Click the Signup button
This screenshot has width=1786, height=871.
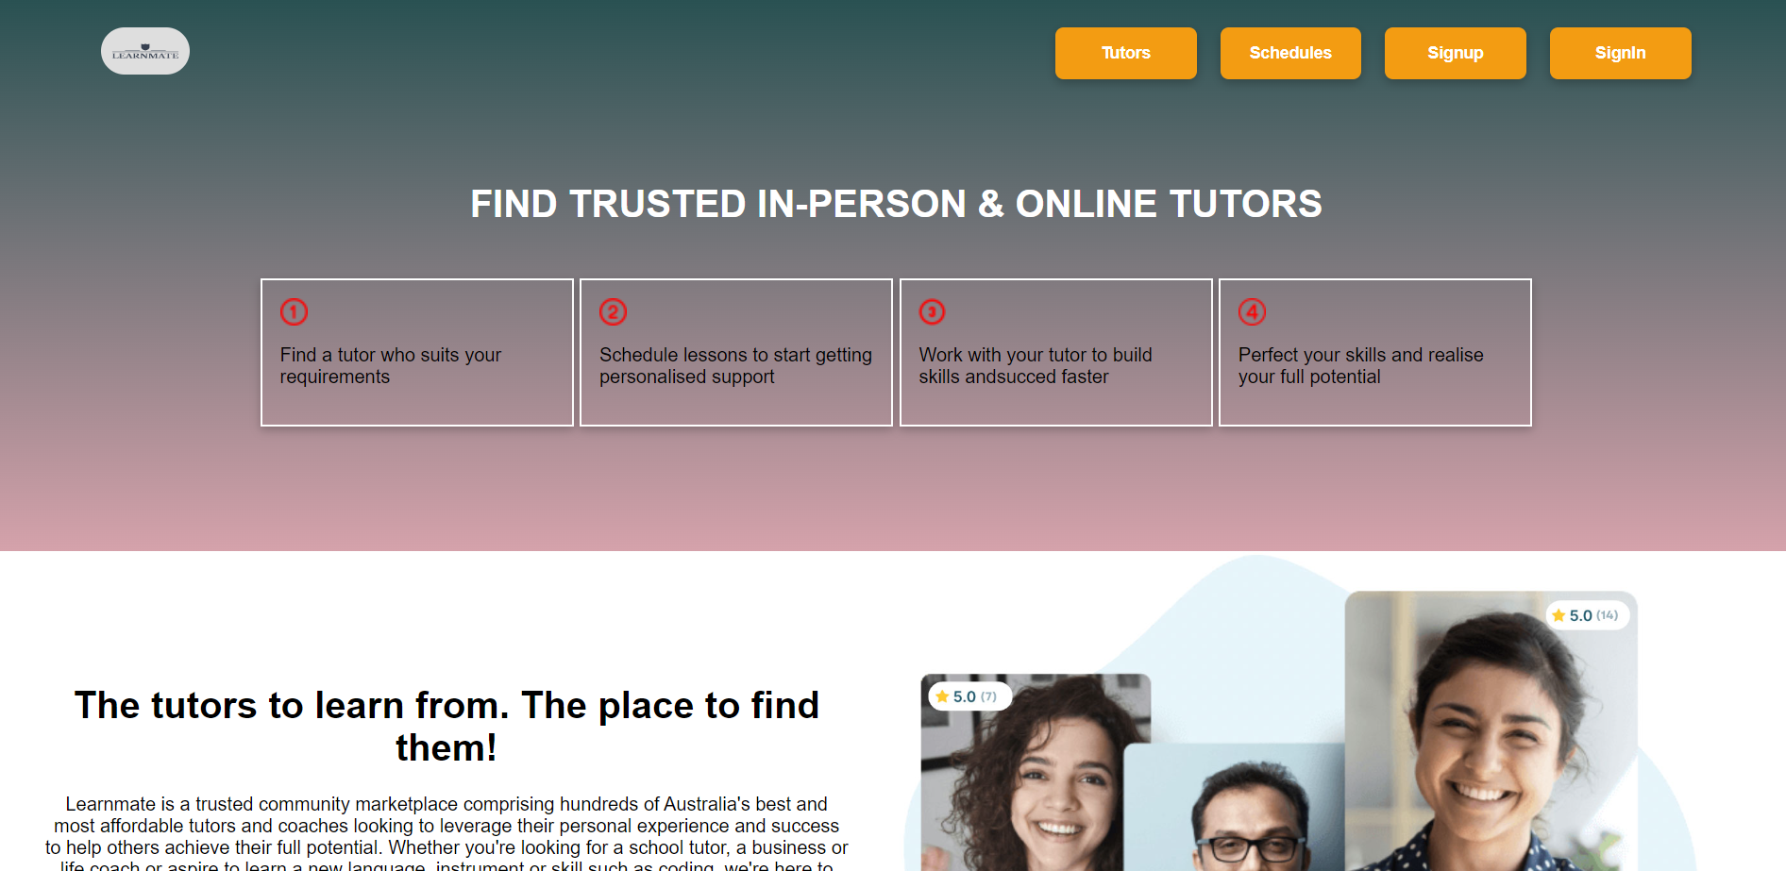click(x=1455, y=53)
